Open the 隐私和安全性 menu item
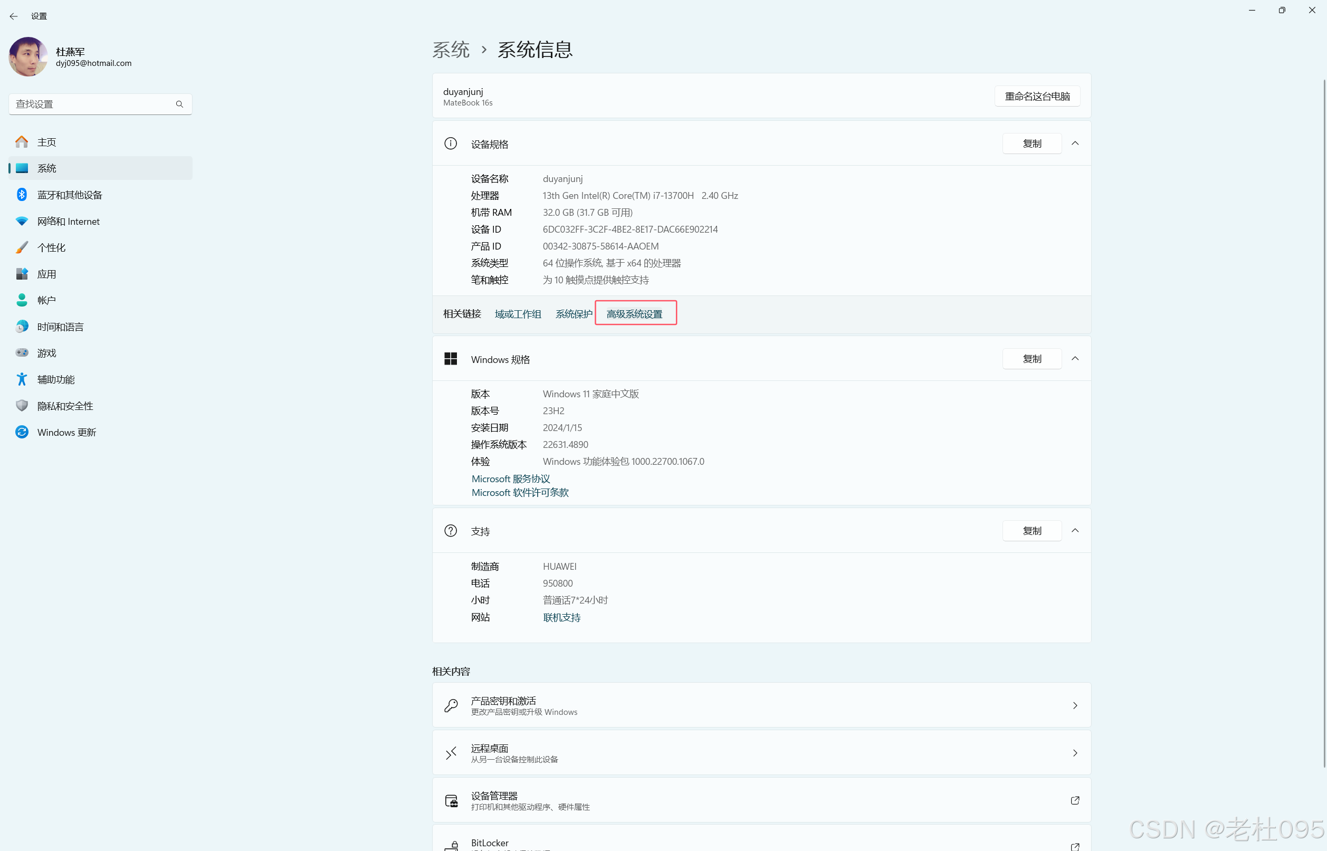 click(65, 406)
